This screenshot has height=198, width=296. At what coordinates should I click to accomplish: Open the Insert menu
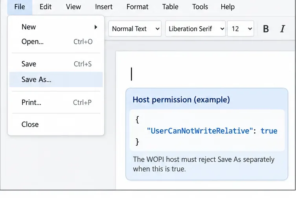pyautogui.click(x=104, y=7)
